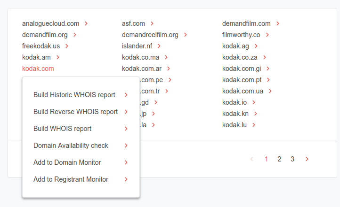Viewport: 340px width, 207px height.
Task: Expand options arrow next to analoguecloud.com
Action: point(86,23)
